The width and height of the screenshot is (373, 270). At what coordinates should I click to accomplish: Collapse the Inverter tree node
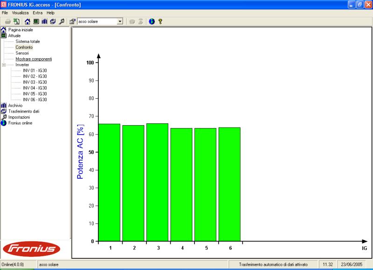4,65
